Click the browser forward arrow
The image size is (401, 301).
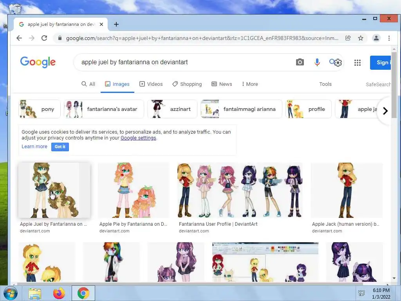[32, 38]
